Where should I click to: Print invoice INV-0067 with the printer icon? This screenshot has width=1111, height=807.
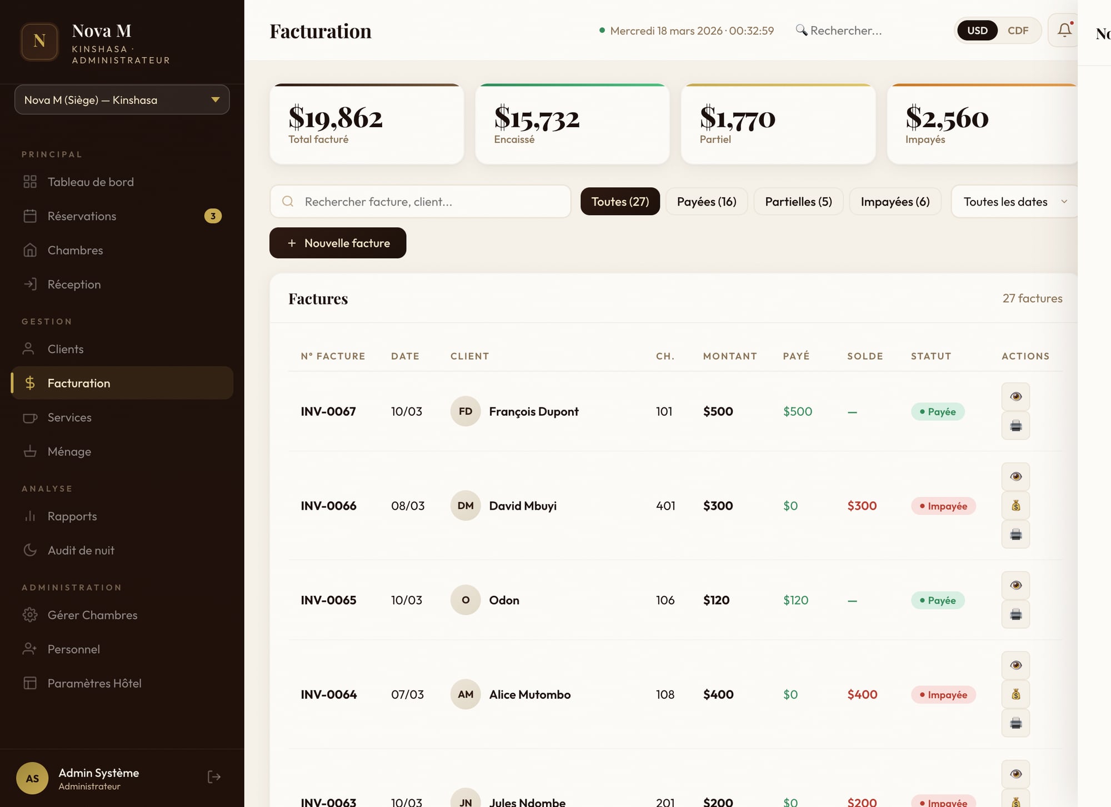click(x=1015, y=426)
